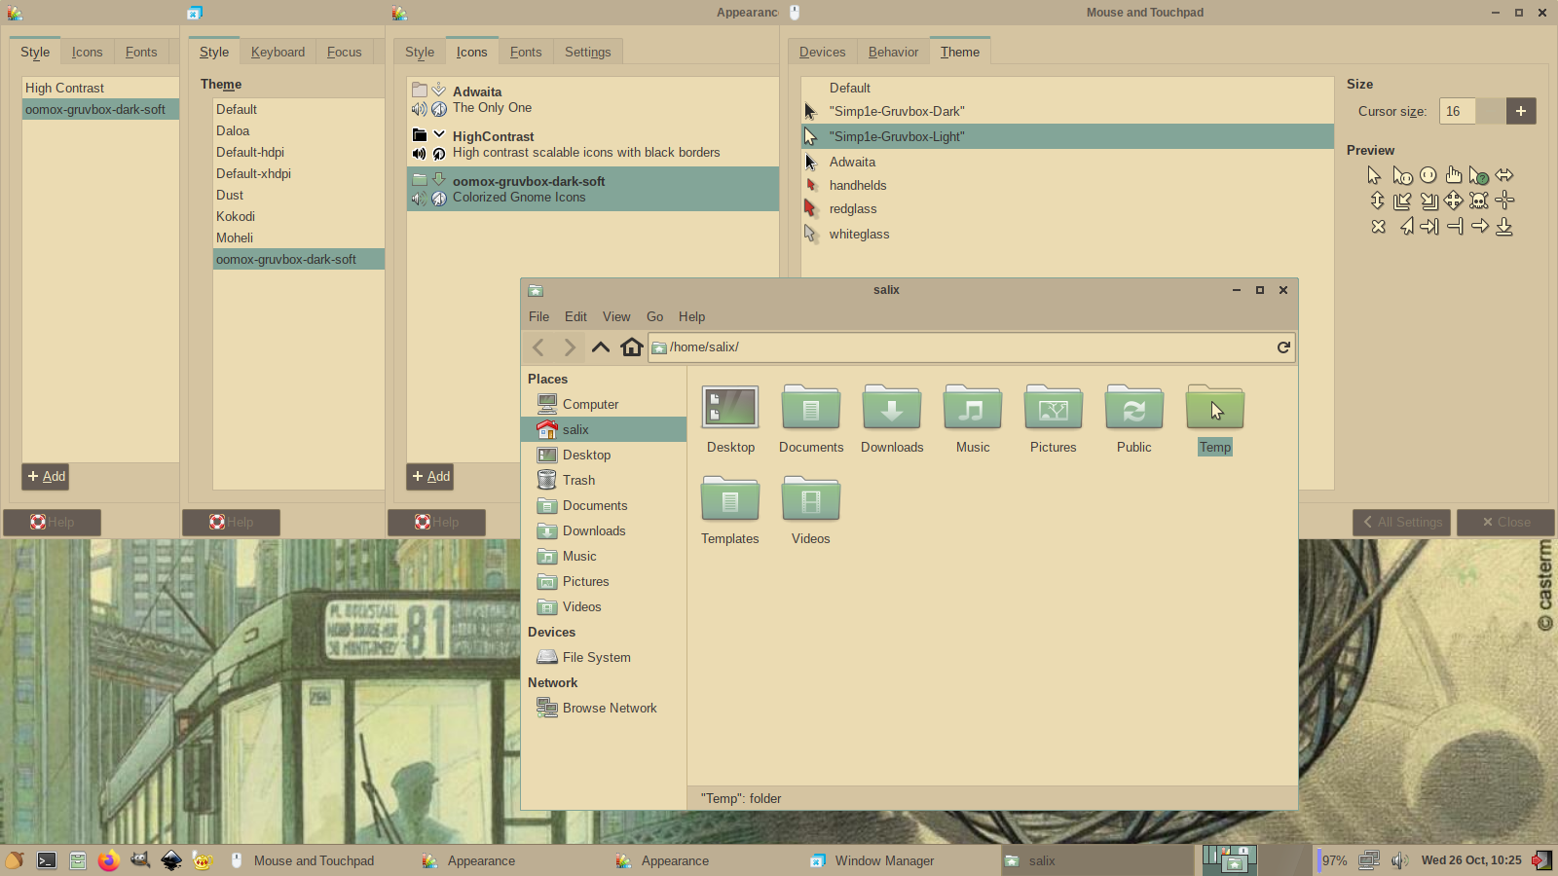Go back with the left arrow in file manager
This screenshot has height=876, width=1558.
point(538,347)
